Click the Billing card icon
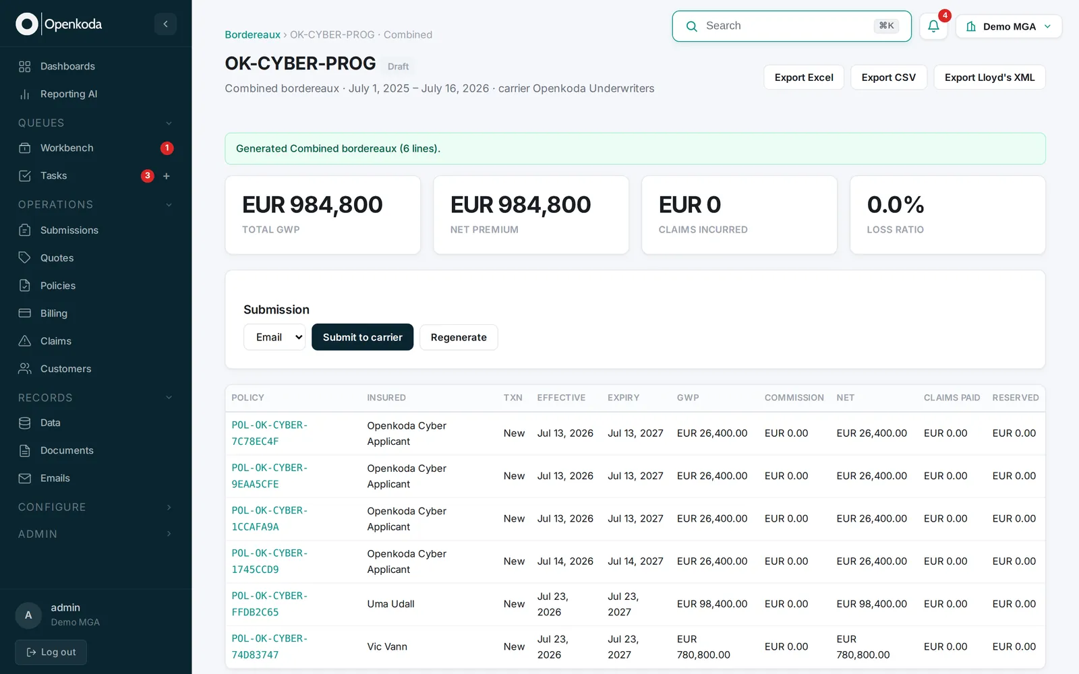The width and height of the screenshot is (1079, 674). point(25,313)
